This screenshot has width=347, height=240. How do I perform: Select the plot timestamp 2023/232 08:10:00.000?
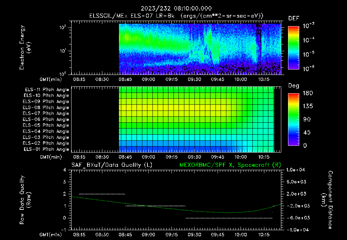176,8
